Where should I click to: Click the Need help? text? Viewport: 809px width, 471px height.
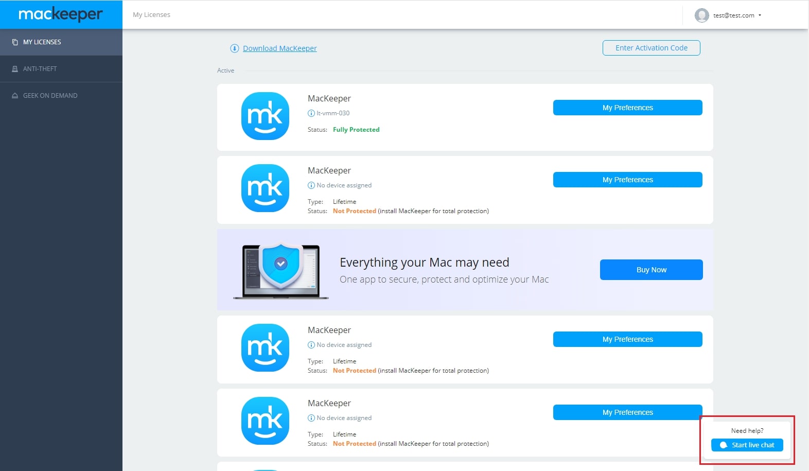(747, 431)
